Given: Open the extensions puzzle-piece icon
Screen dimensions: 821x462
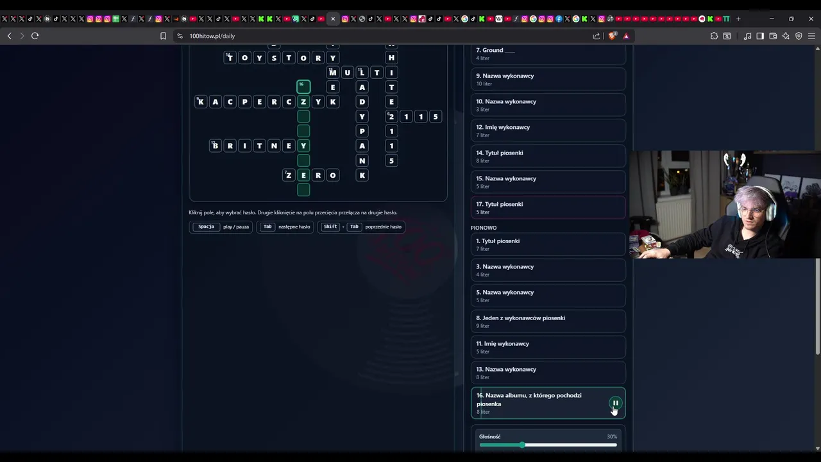Looking at the screenshot, I should [x=714, y=36].
